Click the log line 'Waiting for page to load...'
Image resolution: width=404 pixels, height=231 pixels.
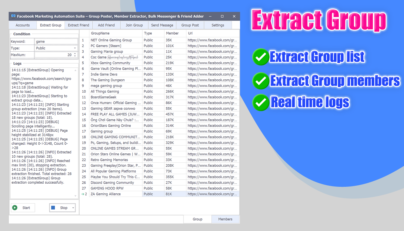coord(40,90)
